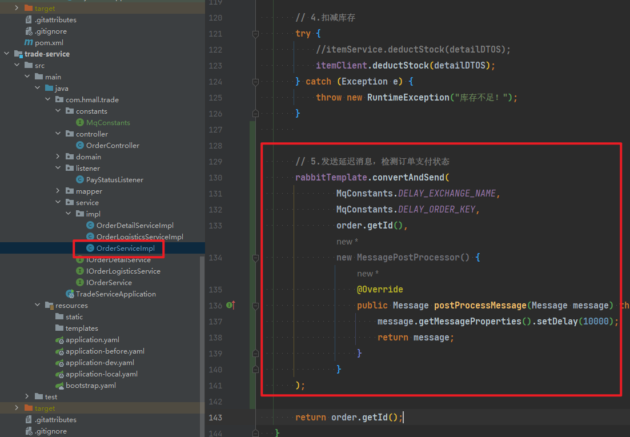This screenshot has height=437, width=630.
Task: Click the implements-method gutter icon on line 136
Action: (231, 306)
